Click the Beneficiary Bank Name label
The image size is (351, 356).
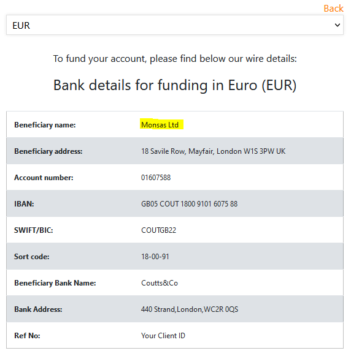point(55,283)
